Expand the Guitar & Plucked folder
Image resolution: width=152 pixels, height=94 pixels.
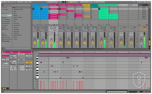[x=13, y=17]
